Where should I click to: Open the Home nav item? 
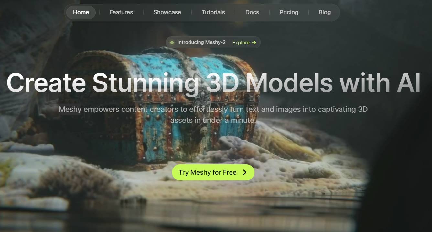81,12
